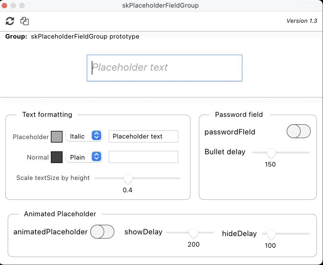The width and height of the screenshot is (323, 265).
Task: Click the hideDelay slider thumb
Action: pyautogui.click(x=271, y=234)
